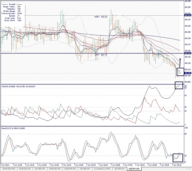Click the 7 Jun 18:15 time label
Screen dimensions: 192x171
(x=140, y=165)
